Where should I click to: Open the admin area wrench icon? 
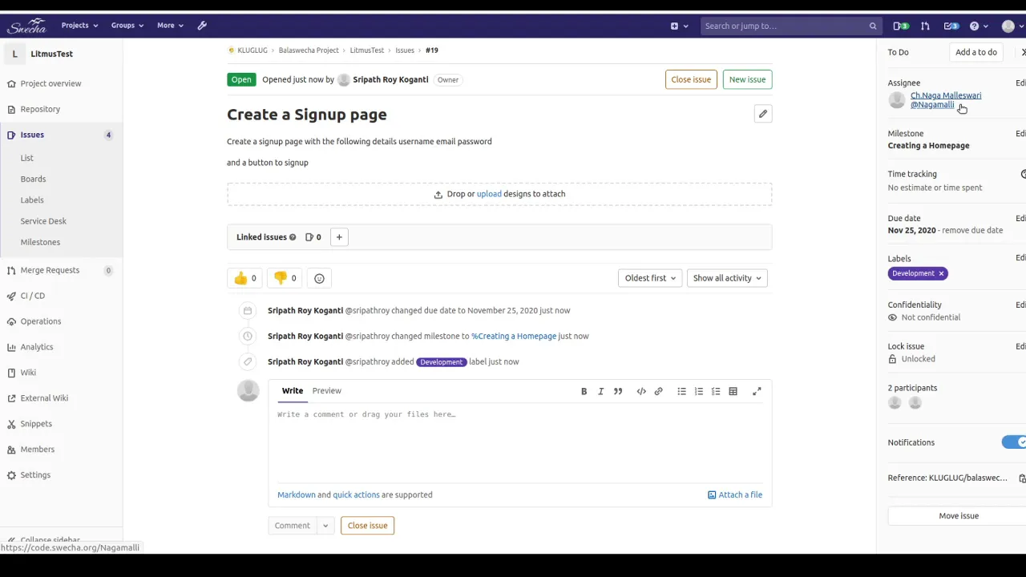click(x=202, y=26)
